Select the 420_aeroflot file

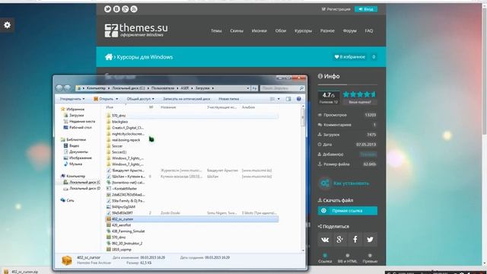tap(121, 225)
